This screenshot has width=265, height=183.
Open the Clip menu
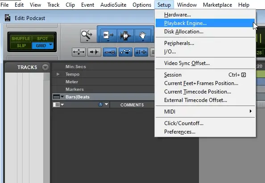(70, 5)
